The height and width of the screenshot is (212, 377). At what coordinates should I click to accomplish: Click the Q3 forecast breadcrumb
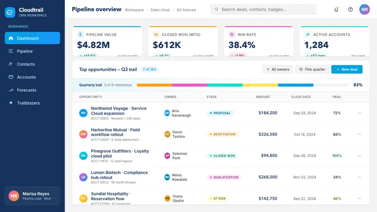coord(186,10)
